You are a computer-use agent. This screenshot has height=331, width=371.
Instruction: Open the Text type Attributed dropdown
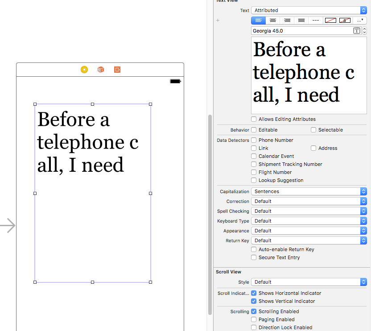click(309, 10)
